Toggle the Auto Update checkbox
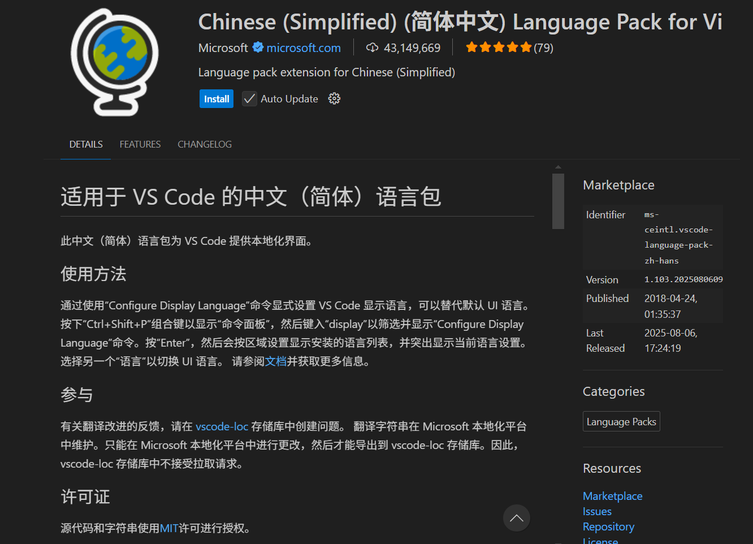The width and height of the screenshot is (753, 544). tap(249, 99)
